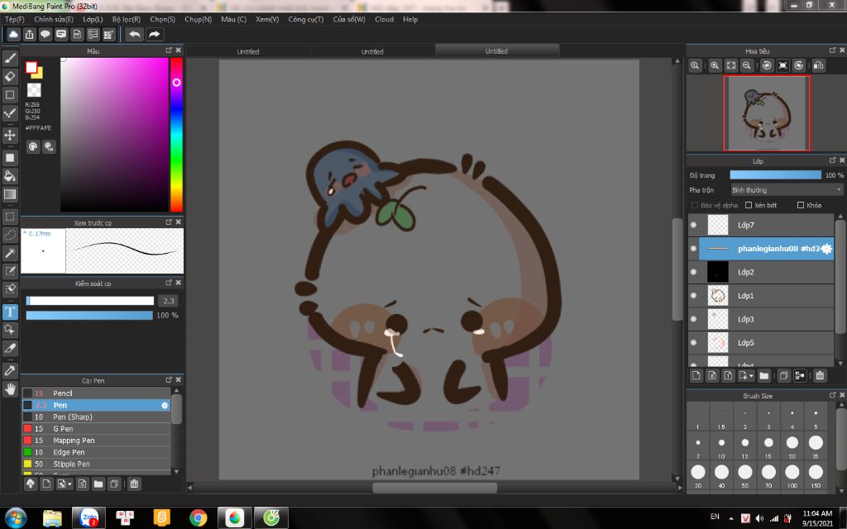Viewport: 847px width, 529px height.
Task: Zoom out using navigator magnifier minus
Action: pyautogui.click(x=747, y=65)
